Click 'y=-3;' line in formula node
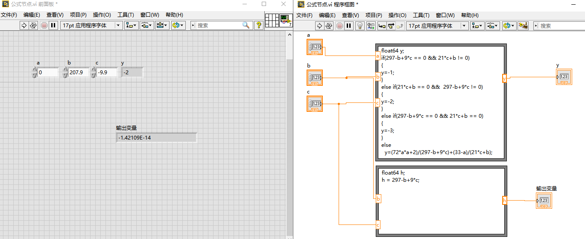This screenshot has width=585, height=239. 388,131
